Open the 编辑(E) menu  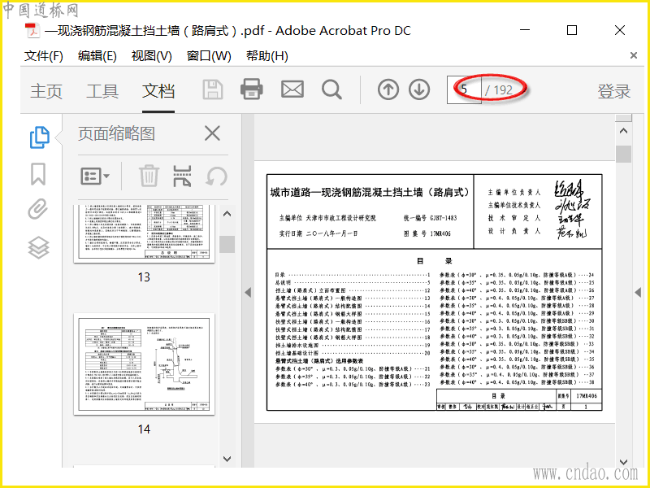(x=97, y=56)
